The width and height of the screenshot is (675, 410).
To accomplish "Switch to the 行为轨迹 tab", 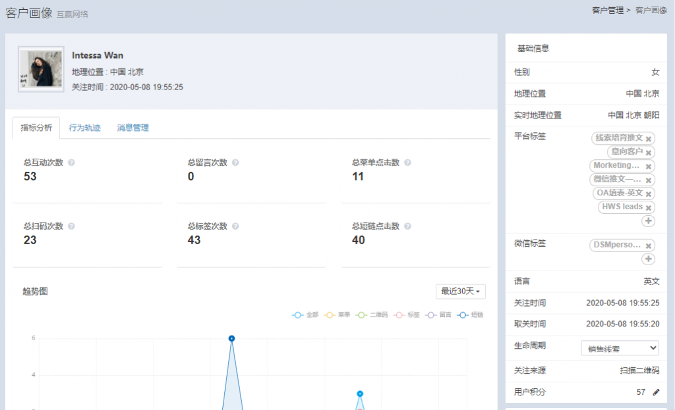I will 85,128.
